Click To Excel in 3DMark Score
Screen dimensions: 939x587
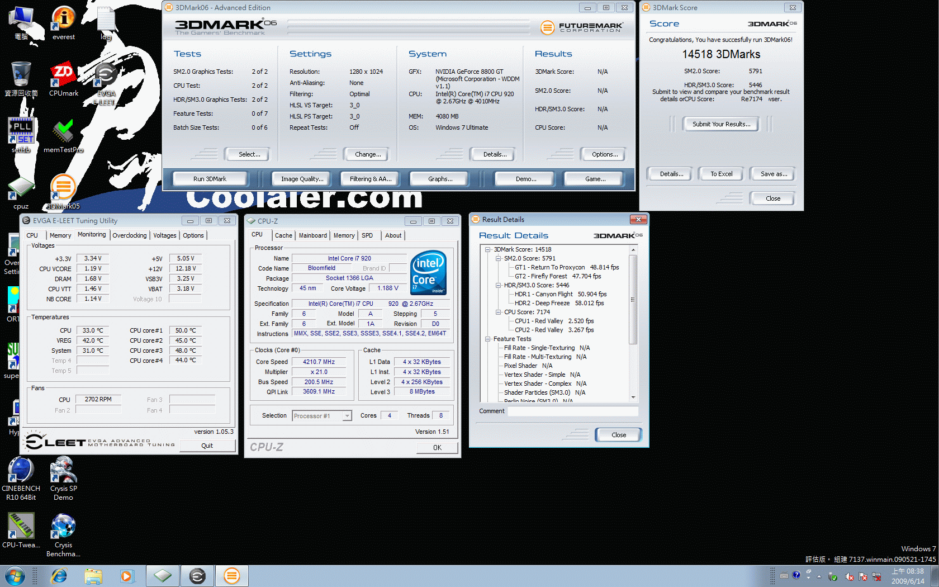click(722, 174)
